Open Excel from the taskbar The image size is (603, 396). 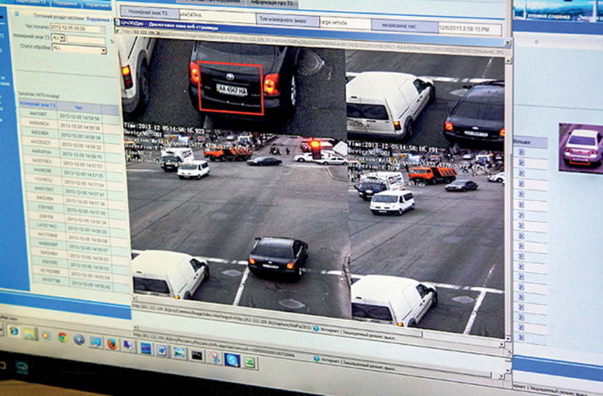pyautogui.click(x=249, y=362)
